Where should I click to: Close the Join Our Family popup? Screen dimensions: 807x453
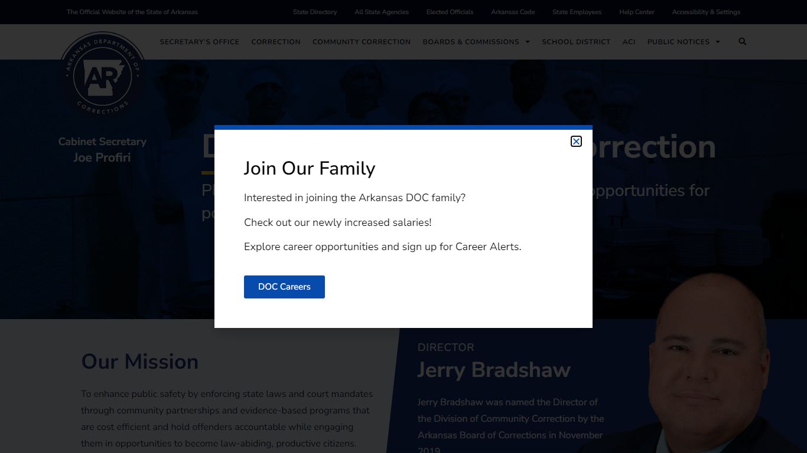(576, 141)
